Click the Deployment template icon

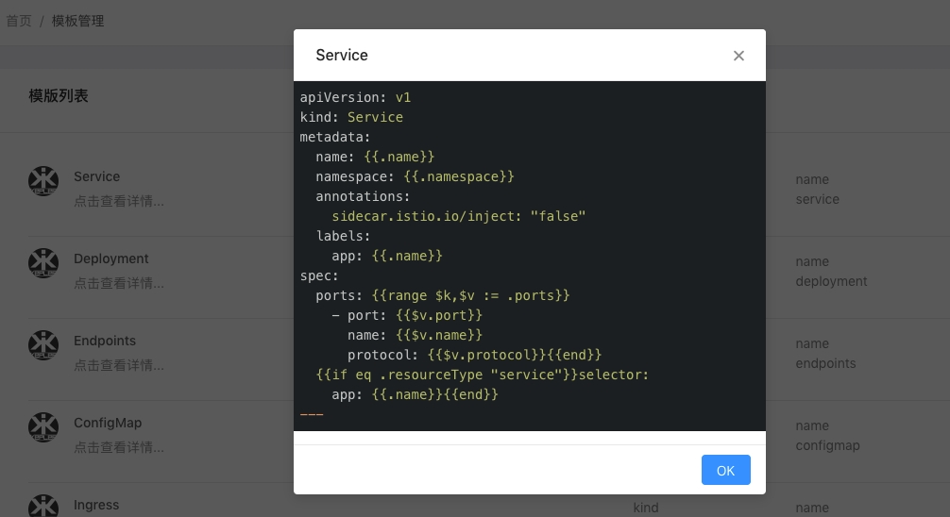click(x=43, y=263)
